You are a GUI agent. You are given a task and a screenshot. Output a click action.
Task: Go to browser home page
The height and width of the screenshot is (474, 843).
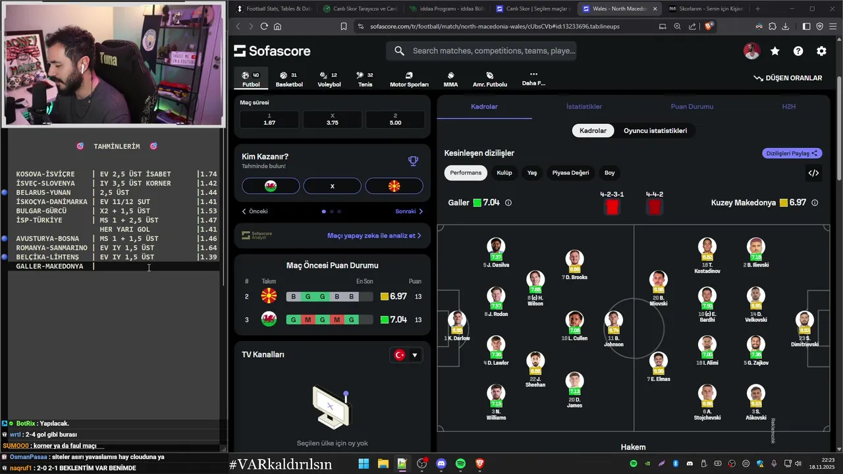(277, 26)
